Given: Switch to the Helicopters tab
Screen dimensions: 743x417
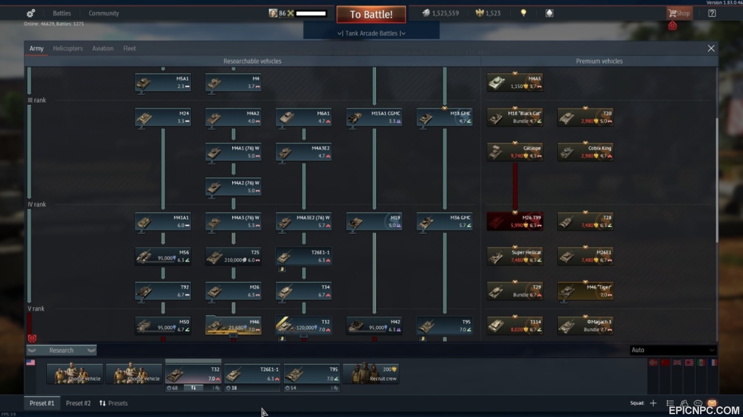Looking at the screenshot, I should pyautogui.click(x=68, y=49).
